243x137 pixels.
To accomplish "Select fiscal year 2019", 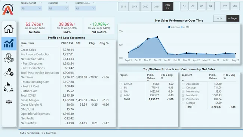I will pyautogui.click(x=134, y=6).
